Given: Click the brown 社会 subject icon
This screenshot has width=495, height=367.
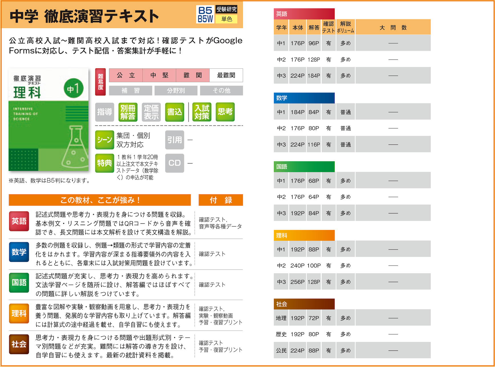Looking at the screenshot, I should (19, 344).
